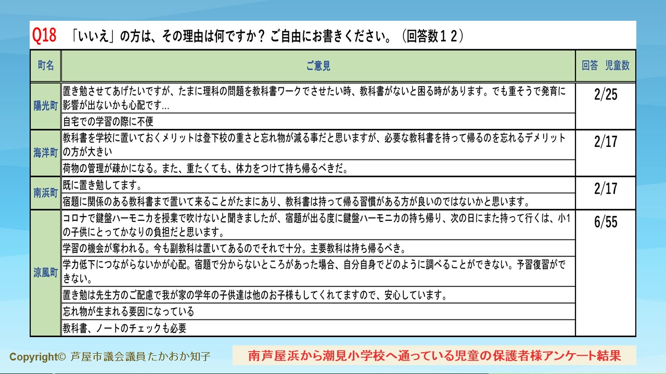
Task: Select the opinion 自宅での学習の際に不便
Action: click(x=318, y=121)
